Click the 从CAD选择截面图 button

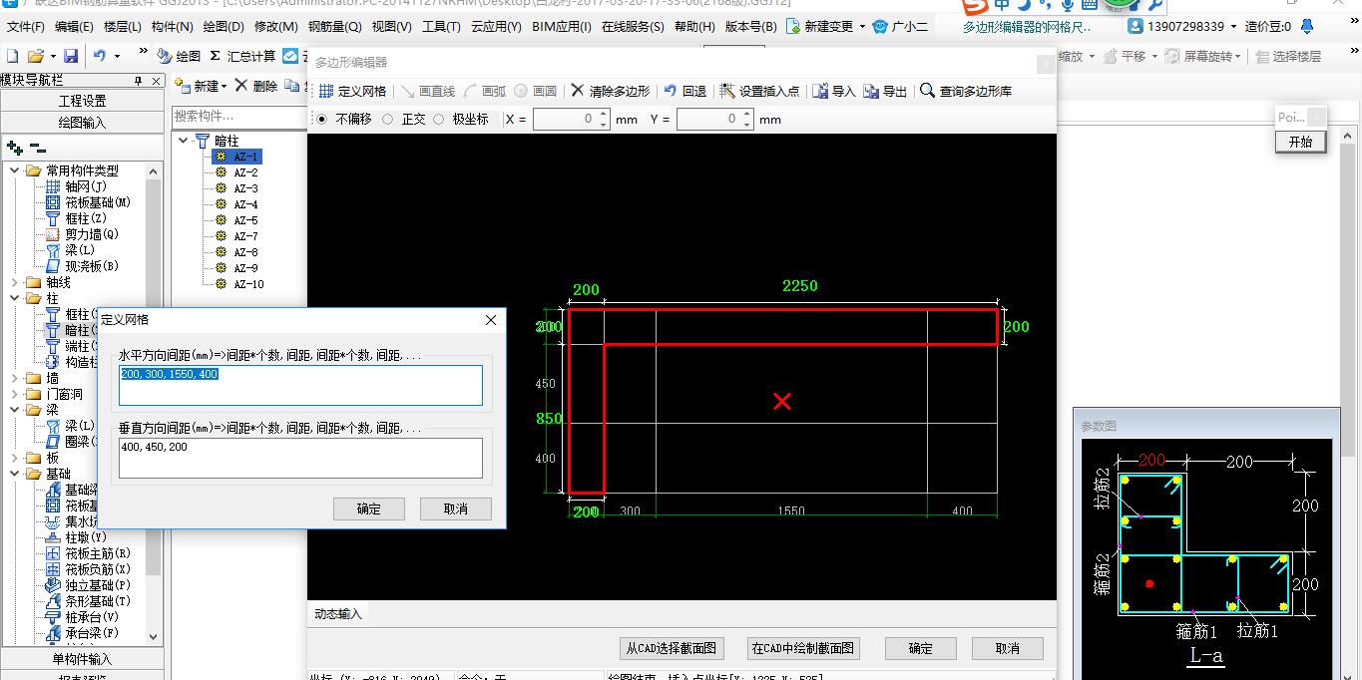click(x=672, y=648)
